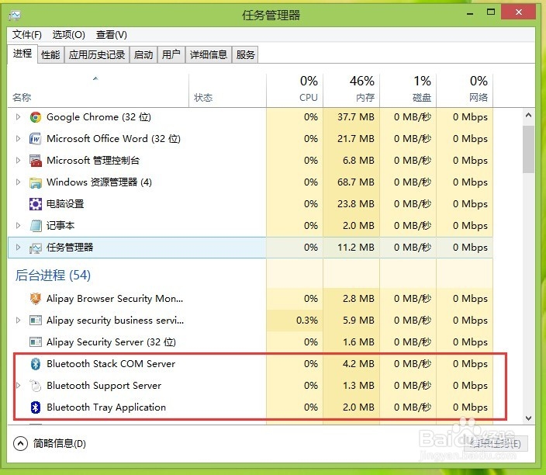Click the Alipay Browser Security Monitor shield icon
This screenshot has width=546, height=475.
[x=36, y=299]
